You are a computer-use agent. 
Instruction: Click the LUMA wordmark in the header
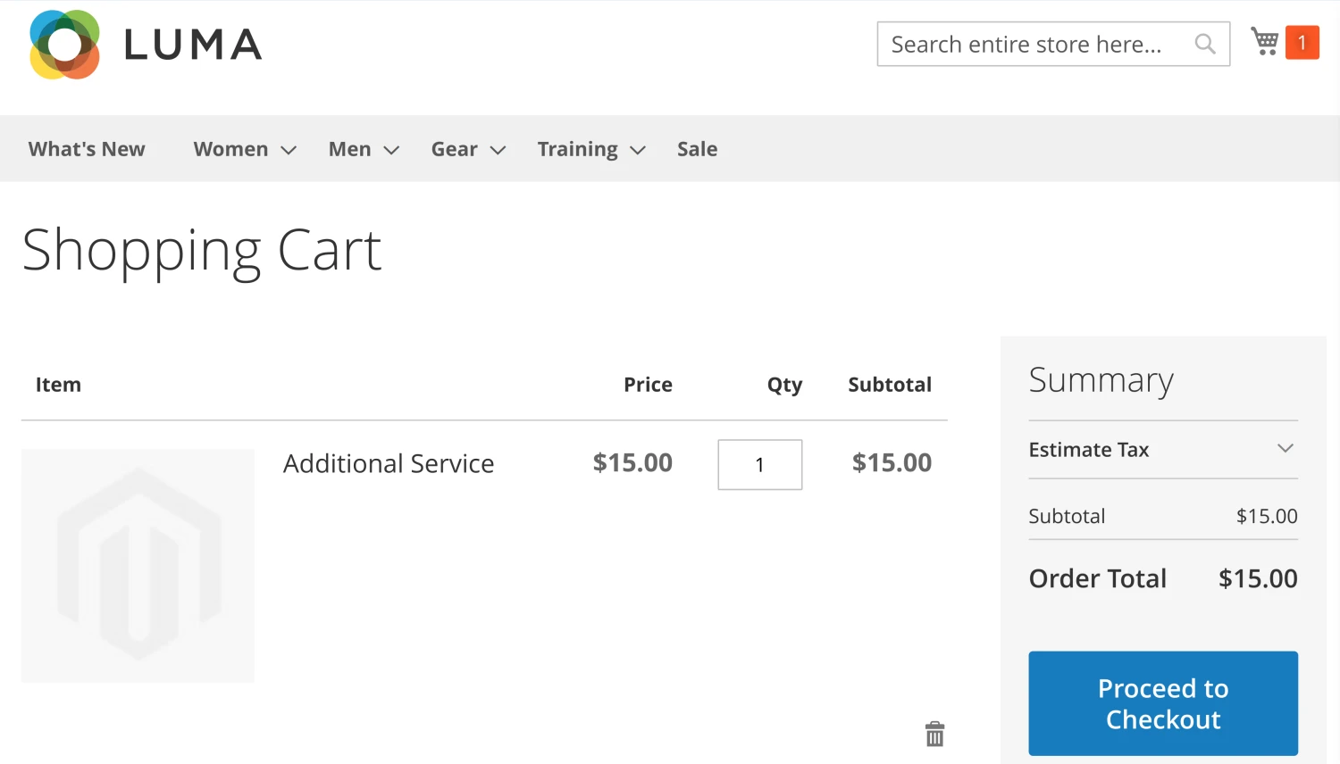(193, 45)
